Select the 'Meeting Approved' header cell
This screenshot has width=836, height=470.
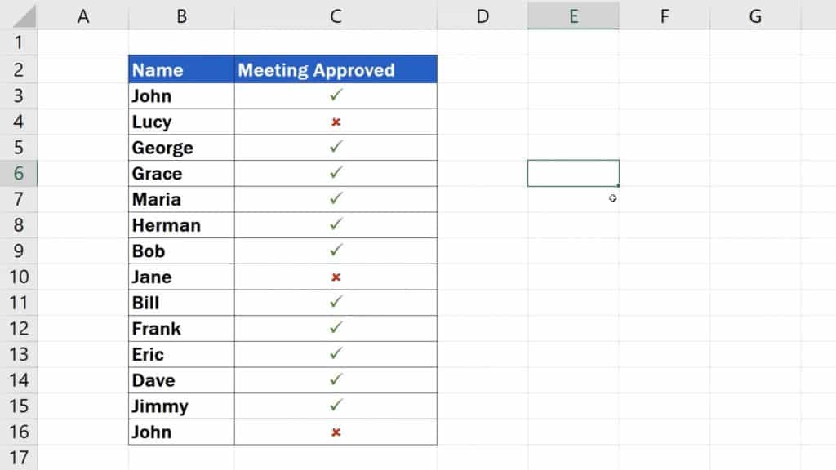pyautogui.click(x=336, y=70)
